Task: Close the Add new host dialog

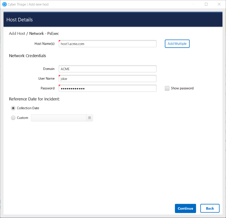Action: click(219, 4)
